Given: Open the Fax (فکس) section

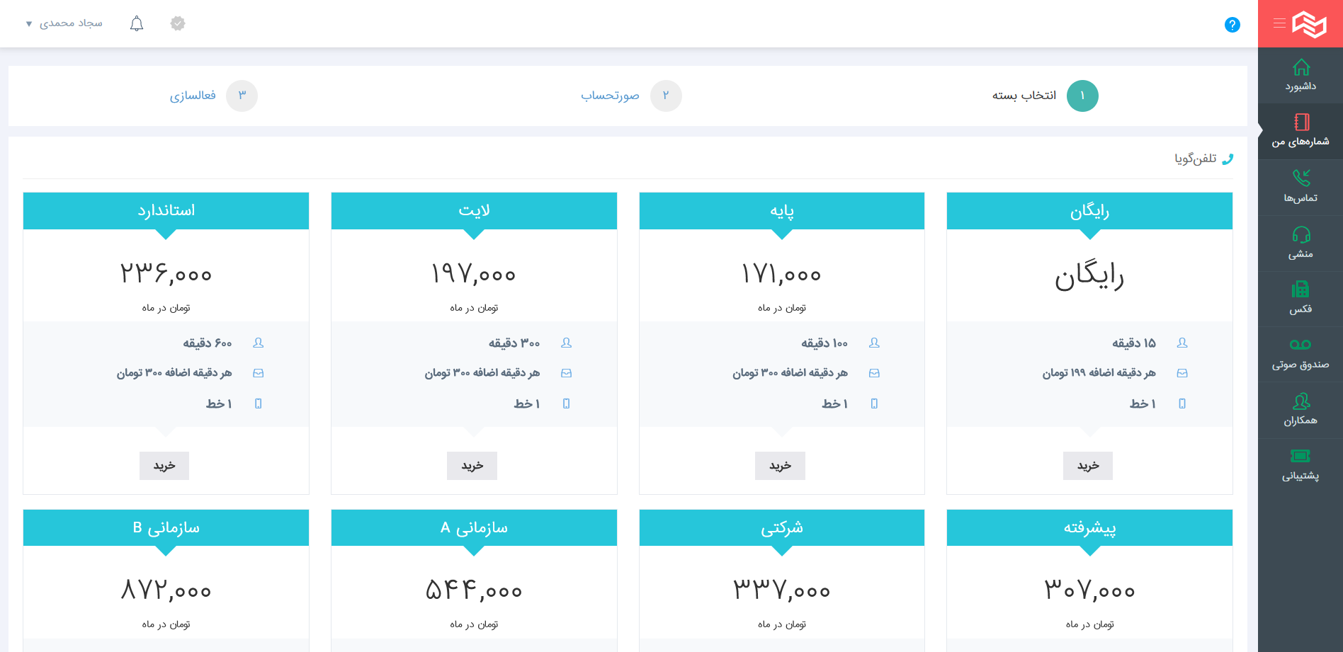Looking at the screenshot, I should (x=1300, y=290).
